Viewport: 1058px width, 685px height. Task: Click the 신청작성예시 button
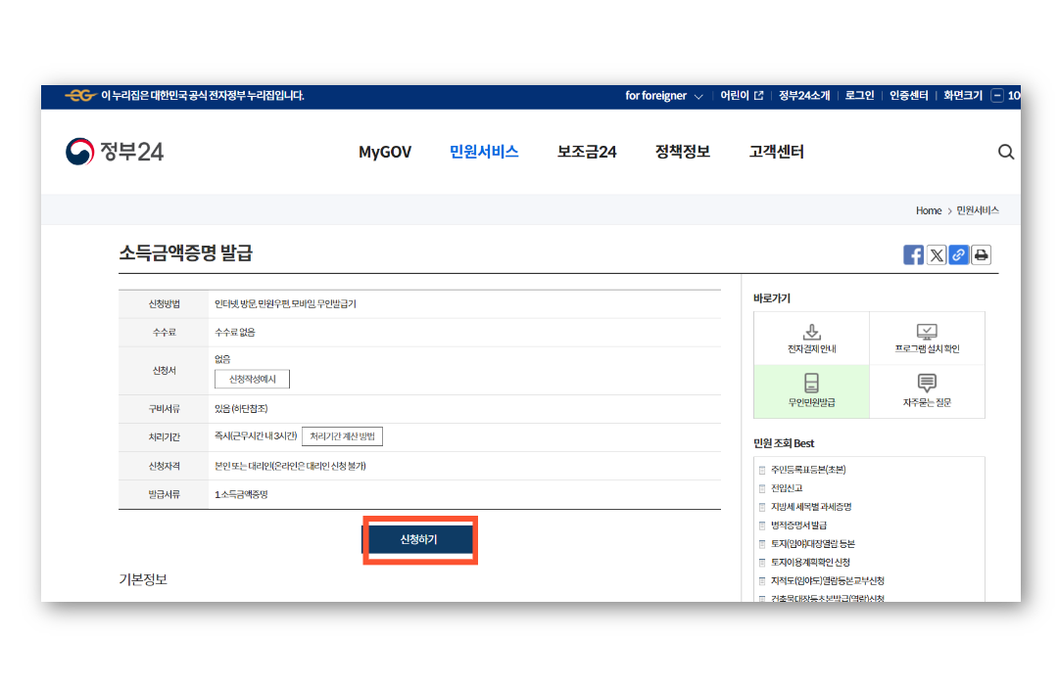pos(252,379)
